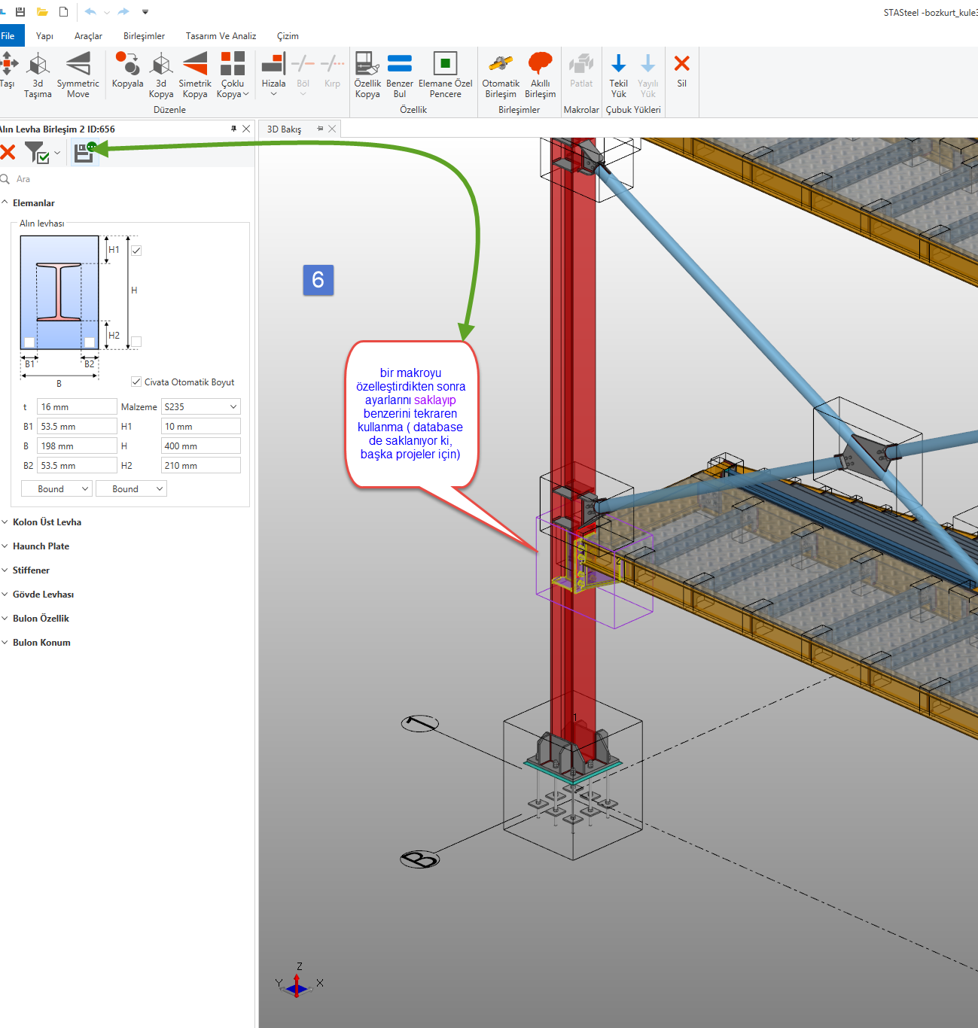Image resolution: width=978 pixels, height=1028 pixels.
Task: Open the Malzeme S235 dropdown
Action: 201,407
